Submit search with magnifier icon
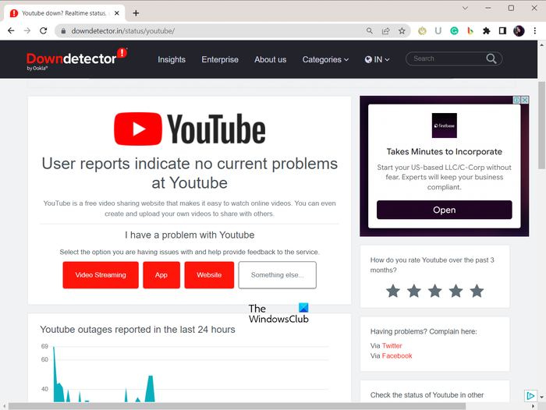This screenshot has width=546, height=410. 491,58
